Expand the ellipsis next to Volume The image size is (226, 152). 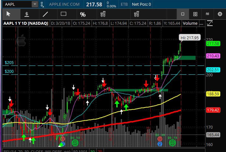pos(202,23)
